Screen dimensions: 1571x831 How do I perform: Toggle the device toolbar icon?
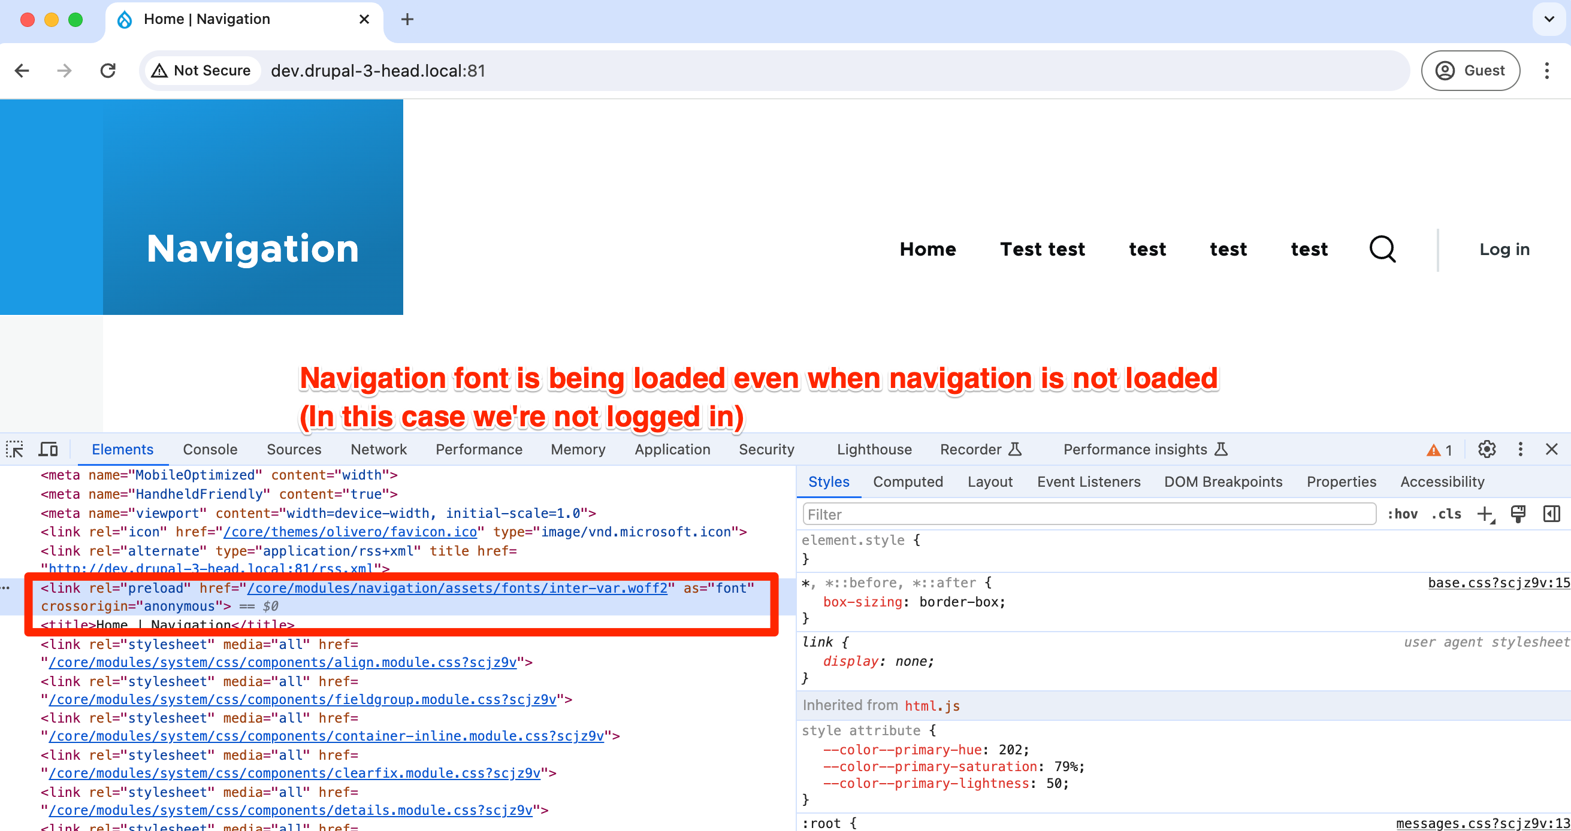[x=48, y=450]
